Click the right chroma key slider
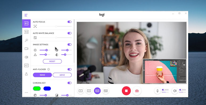The height and width of the screenshot is (105, 206). (x=66, y=95)
